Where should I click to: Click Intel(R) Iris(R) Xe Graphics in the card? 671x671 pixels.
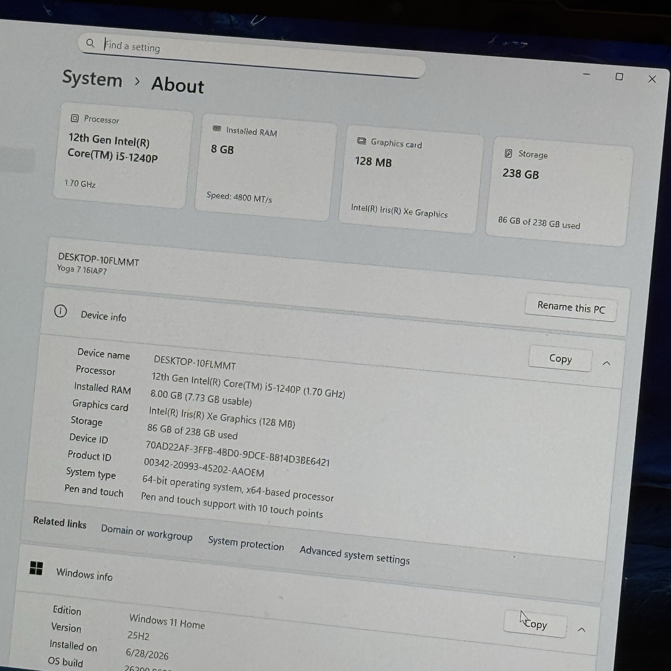point(399,211)
